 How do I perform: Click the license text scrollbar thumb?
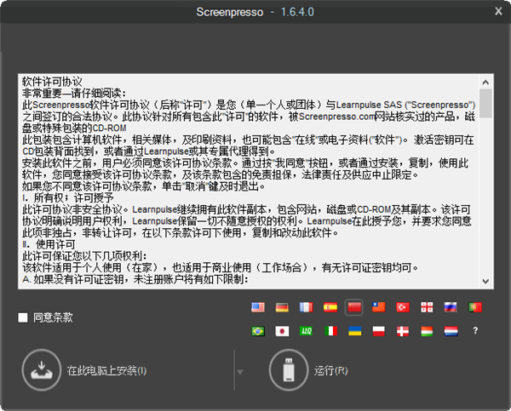[485, 103]
